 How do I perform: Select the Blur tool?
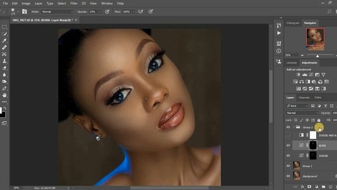point(4,75)
